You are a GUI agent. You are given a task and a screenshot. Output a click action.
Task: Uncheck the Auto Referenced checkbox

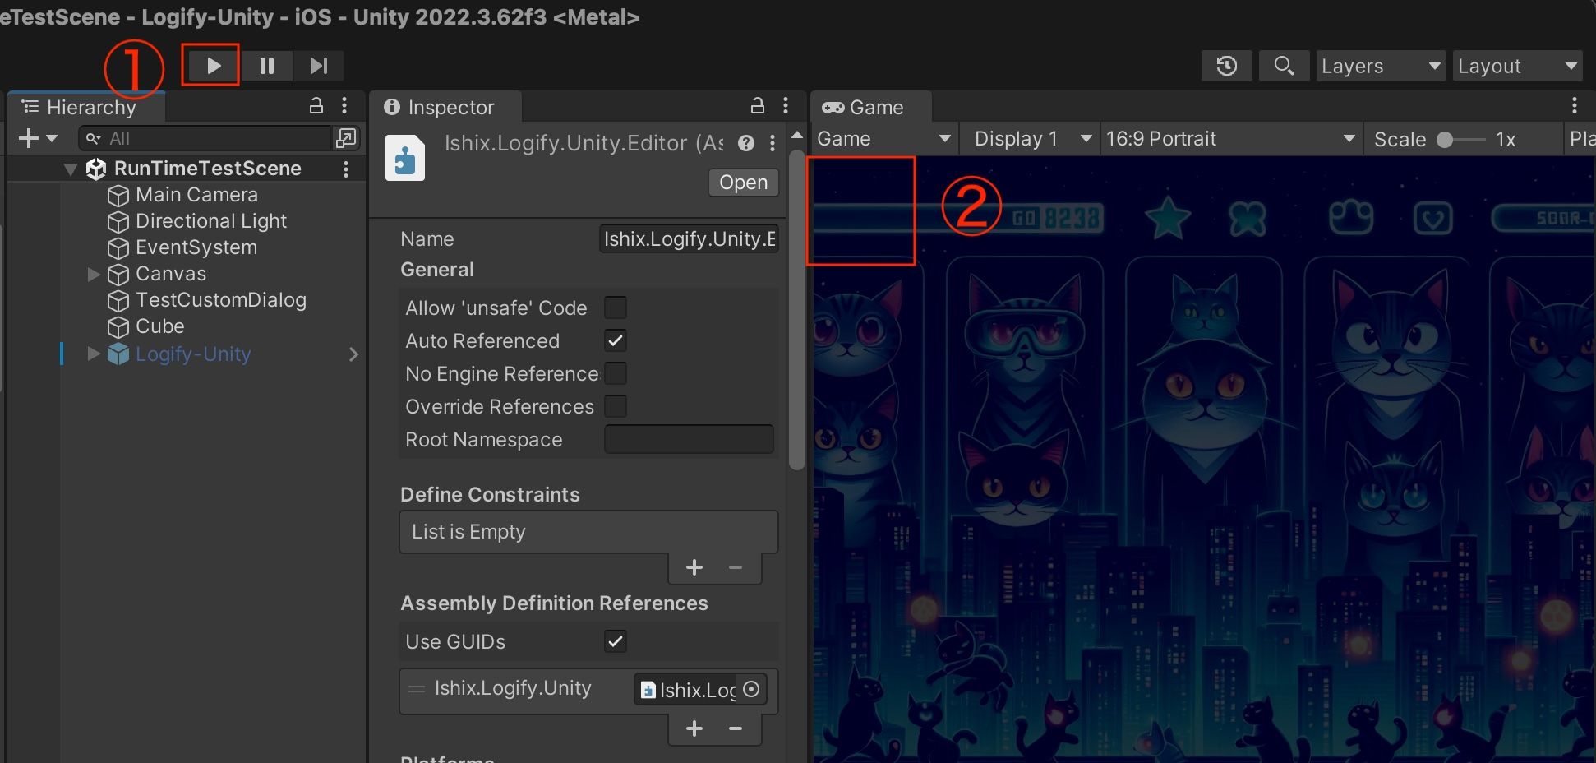click(615, 340)
